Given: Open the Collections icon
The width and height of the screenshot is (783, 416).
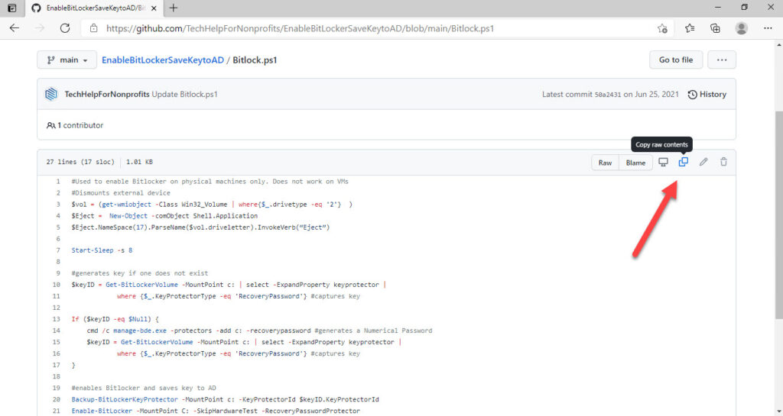Looking at the screenshot, I should (x=715, y=28).
